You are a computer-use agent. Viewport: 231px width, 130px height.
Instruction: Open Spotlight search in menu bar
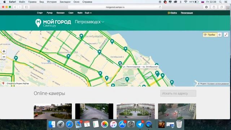coord(220,2)
